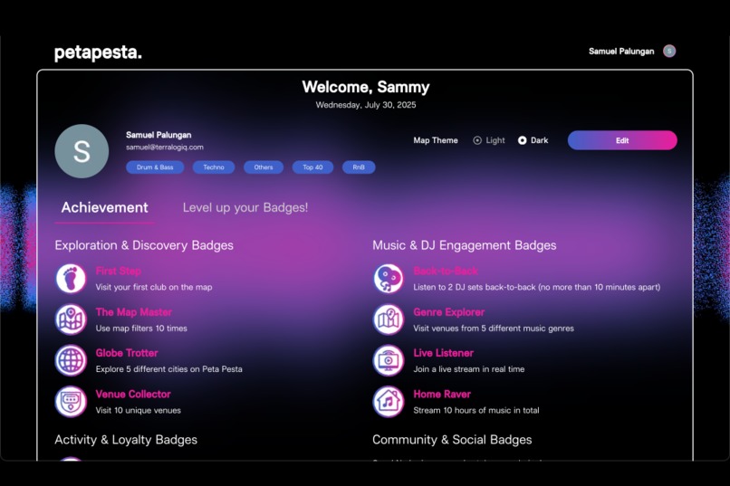730x486 pixels.
Task: Click the Genre Explorer map badge icon
Action: tap(389, 319)
